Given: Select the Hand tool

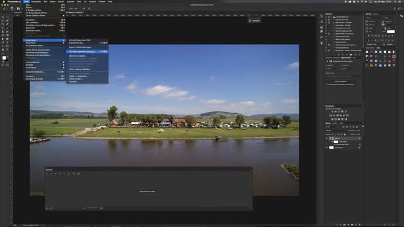Looking at the screenshot, I should click(x=3, y=49).
